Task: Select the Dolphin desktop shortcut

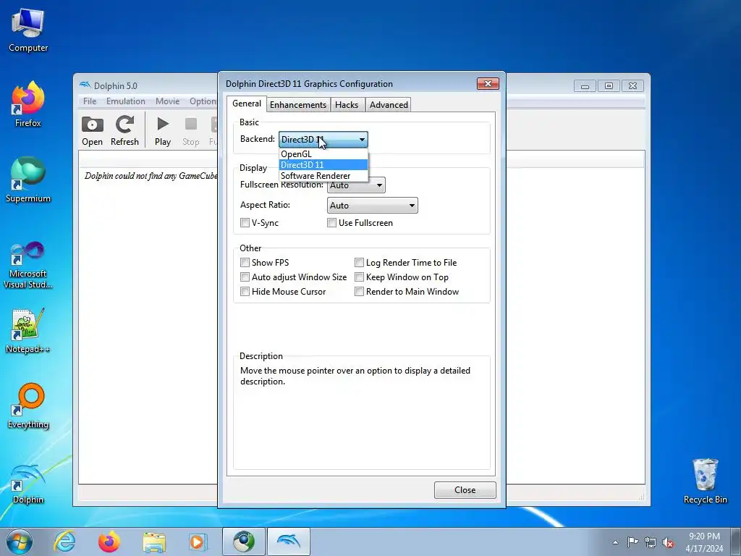Action: click(28, 483)
